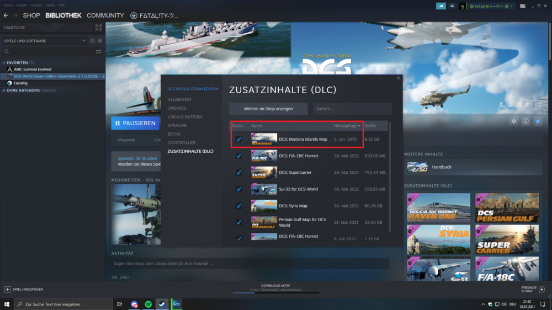
Task: Select FaceRig in library list
Action: pyautogui.click(x=20, y=83)
